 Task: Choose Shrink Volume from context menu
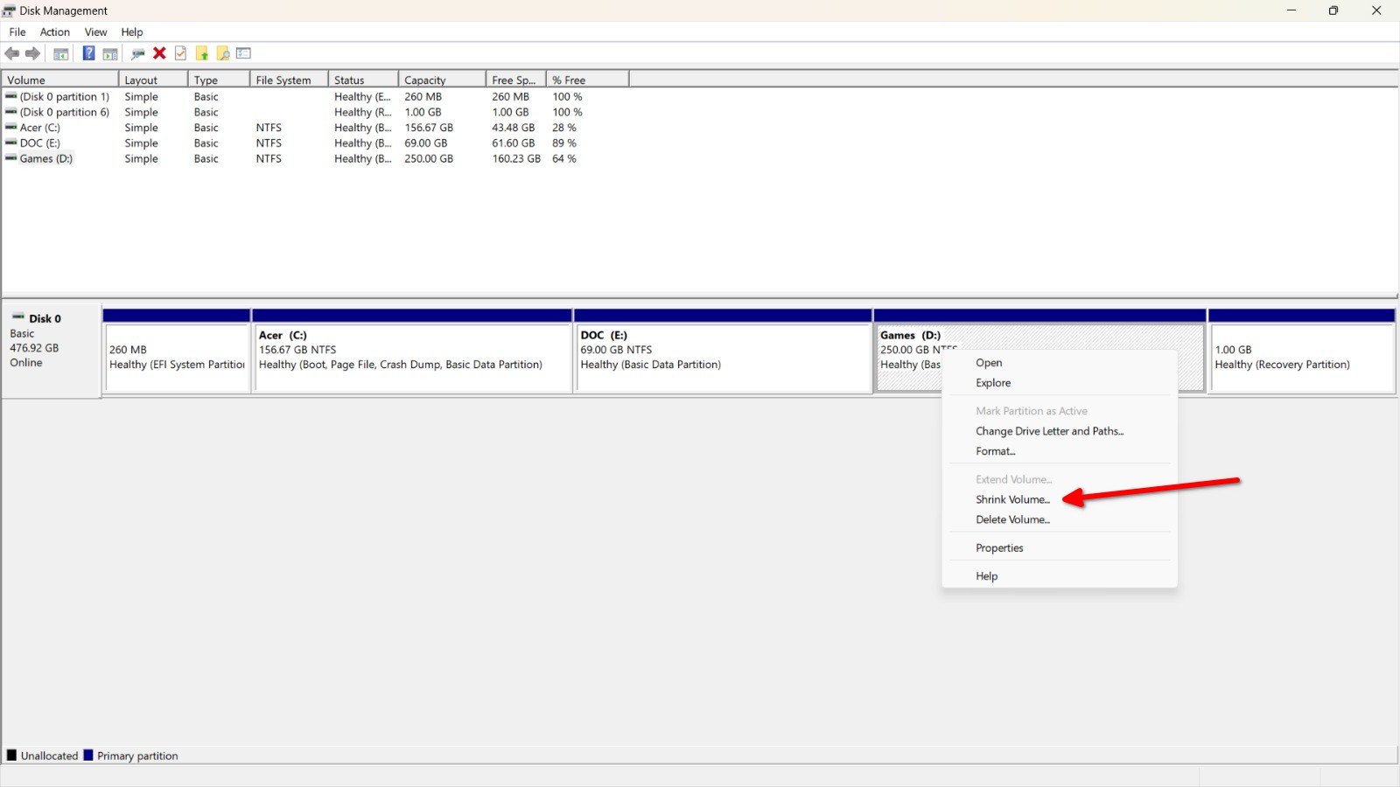point(1012,499)
